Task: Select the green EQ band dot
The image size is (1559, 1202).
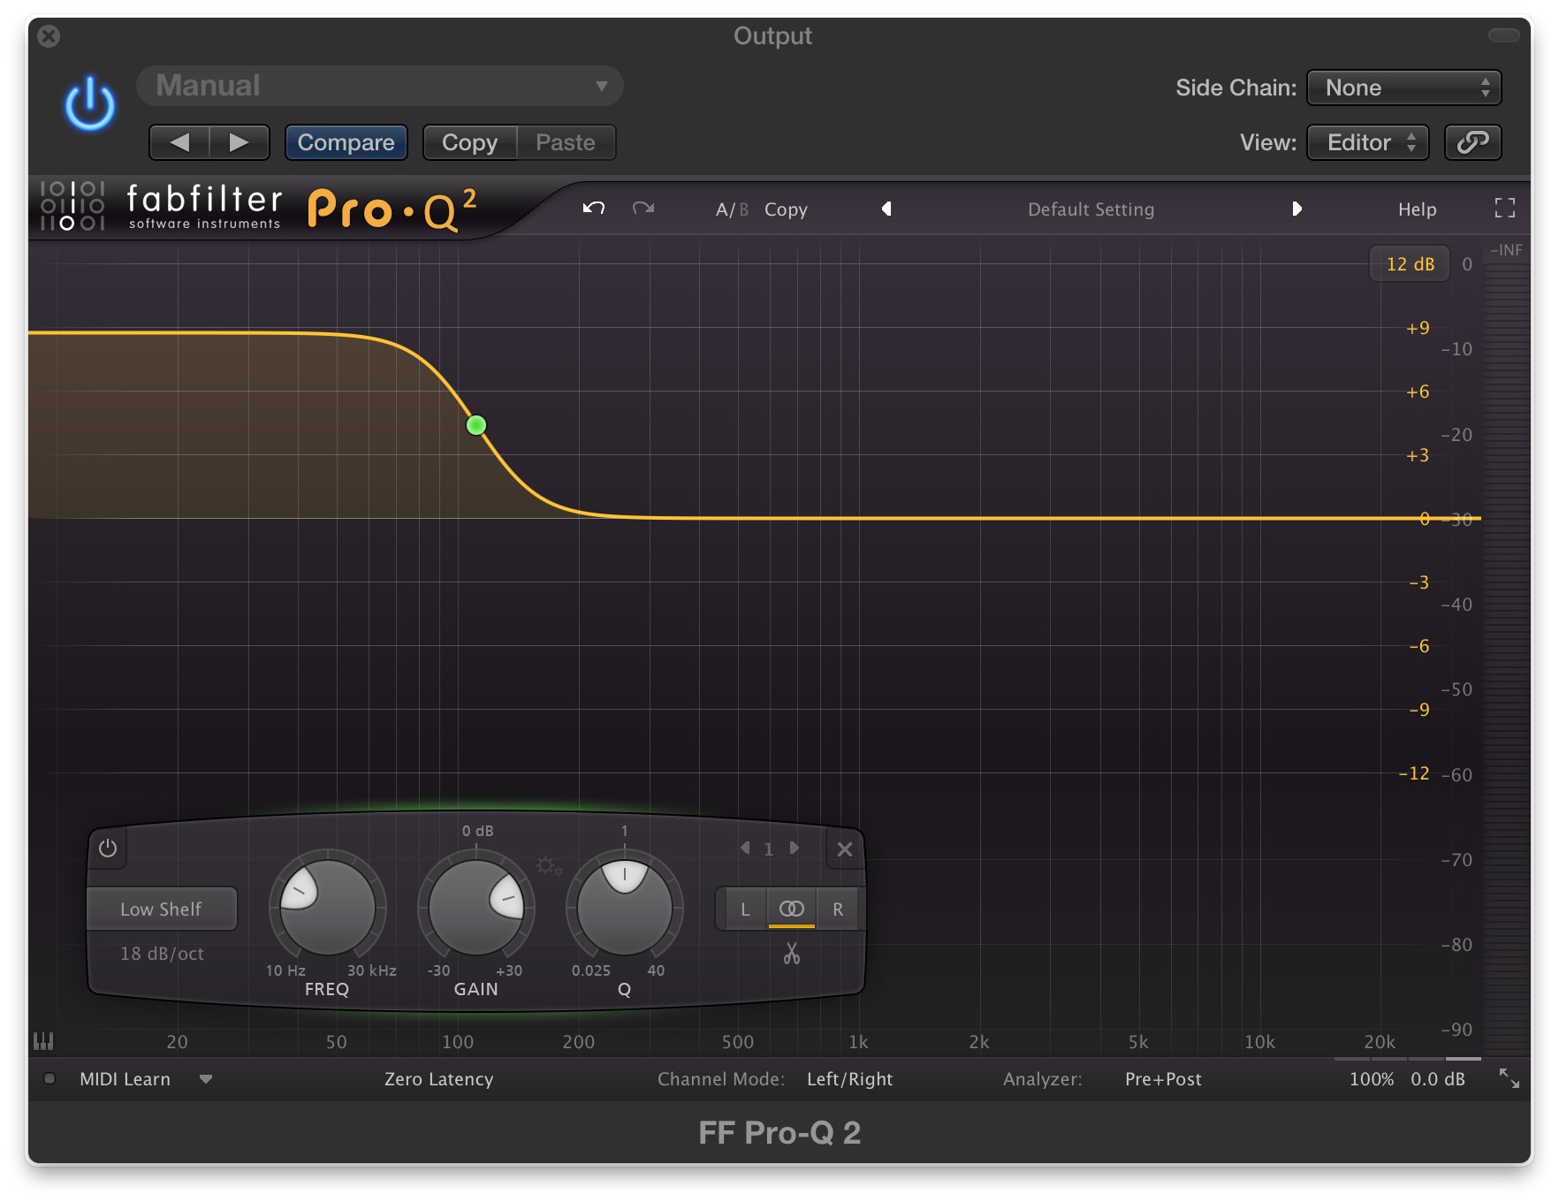Action: [x=476, y=425]
